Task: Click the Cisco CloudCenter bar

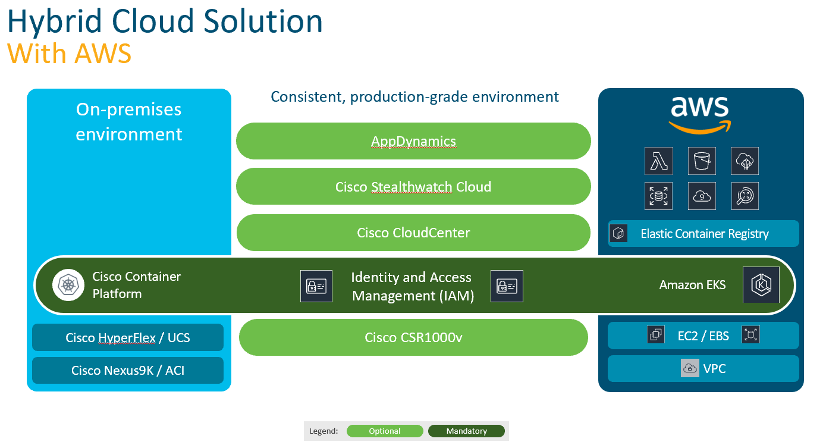Action: pyautogui.click(x=413, y=233)
